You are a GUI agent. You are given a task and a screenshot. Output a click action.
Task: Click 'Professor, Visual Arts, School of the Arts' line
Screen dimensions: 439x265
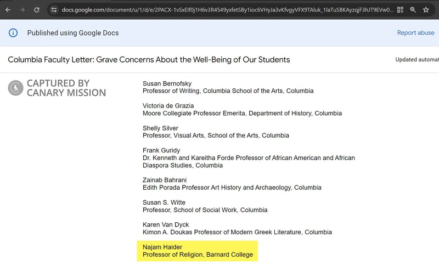[x=216, y=136]
